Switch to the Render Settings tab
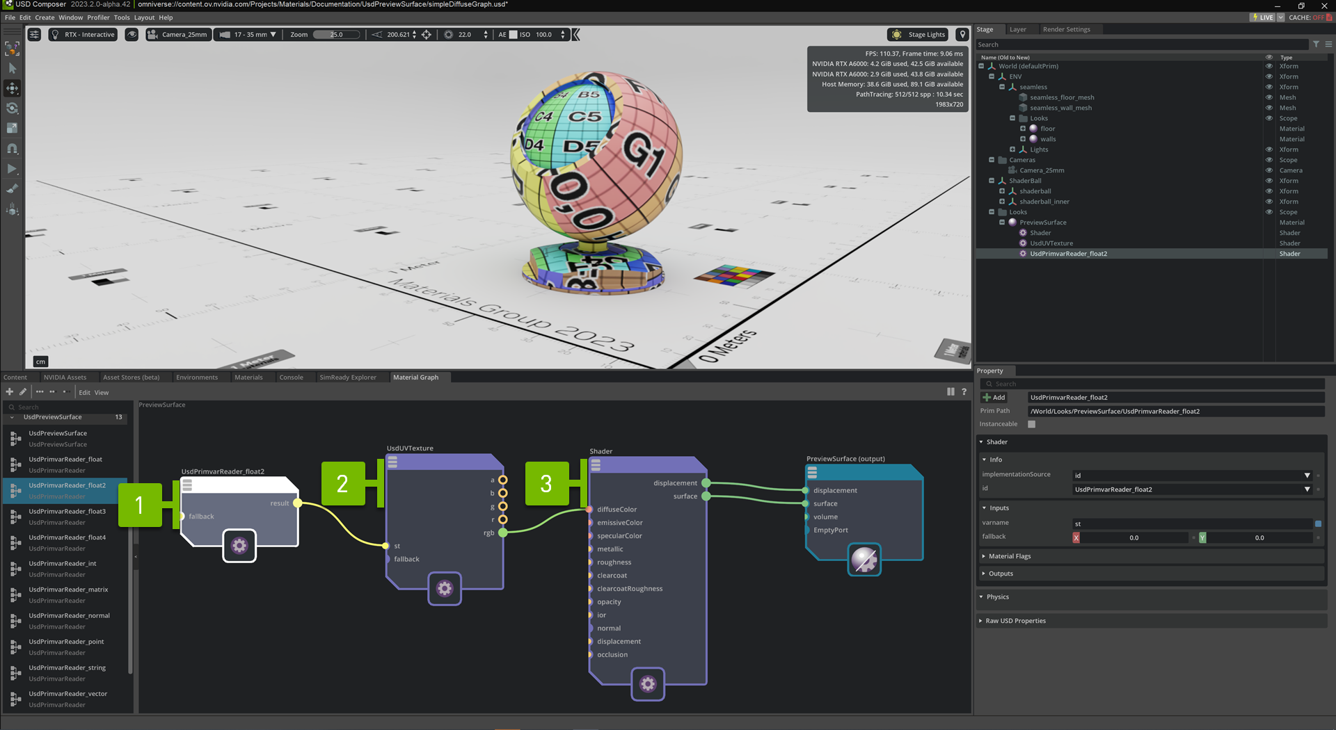The height and width of the screenshot is (730, 1336). coord(1066,29)
